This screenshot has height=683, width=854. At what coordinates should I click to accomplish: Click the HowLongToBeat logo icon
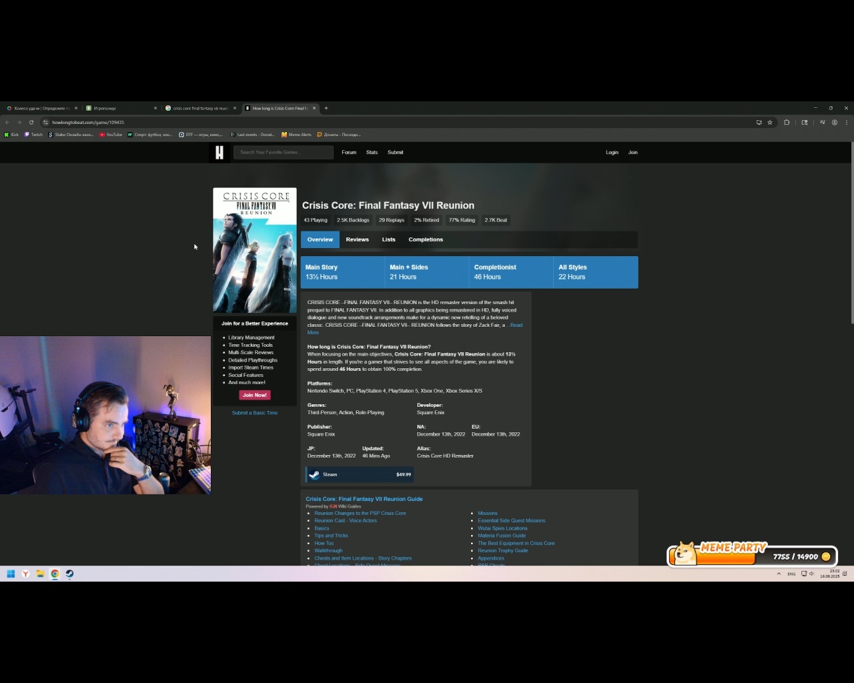220,153
